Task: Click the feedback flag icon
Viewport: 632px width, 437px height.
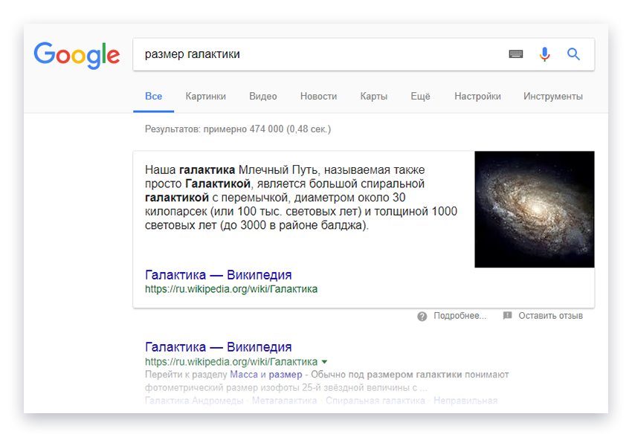Action: coord(507,315)
